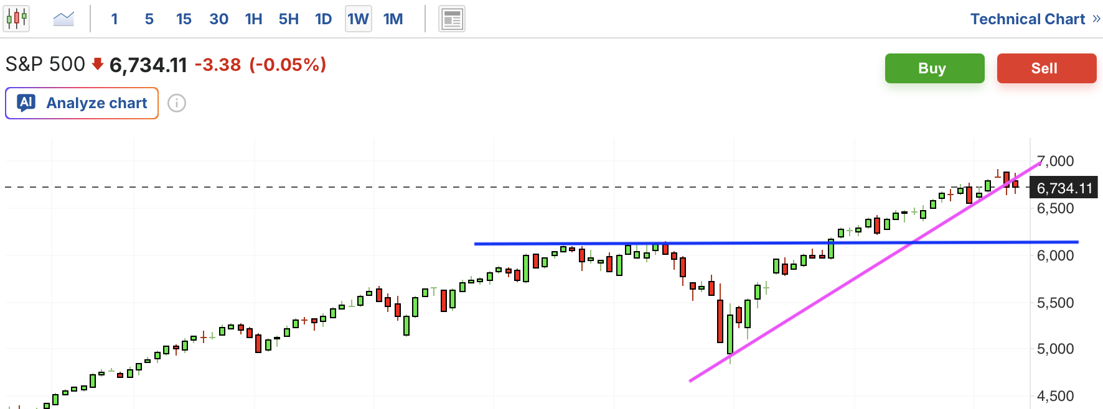
Task: Switch to the 15 minute timeframe
Action: (184, 19)
